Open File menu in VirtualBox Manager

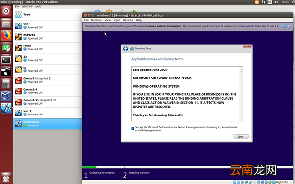(17, 6)
